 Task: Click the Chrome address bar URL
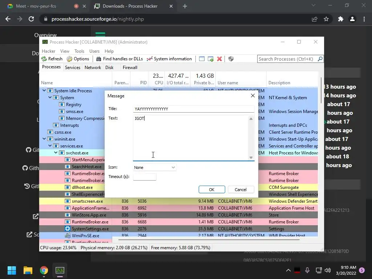point(97,19)
